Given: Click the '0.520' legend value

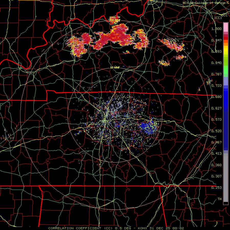Looking at the screenshot, I should click(216, 131).
